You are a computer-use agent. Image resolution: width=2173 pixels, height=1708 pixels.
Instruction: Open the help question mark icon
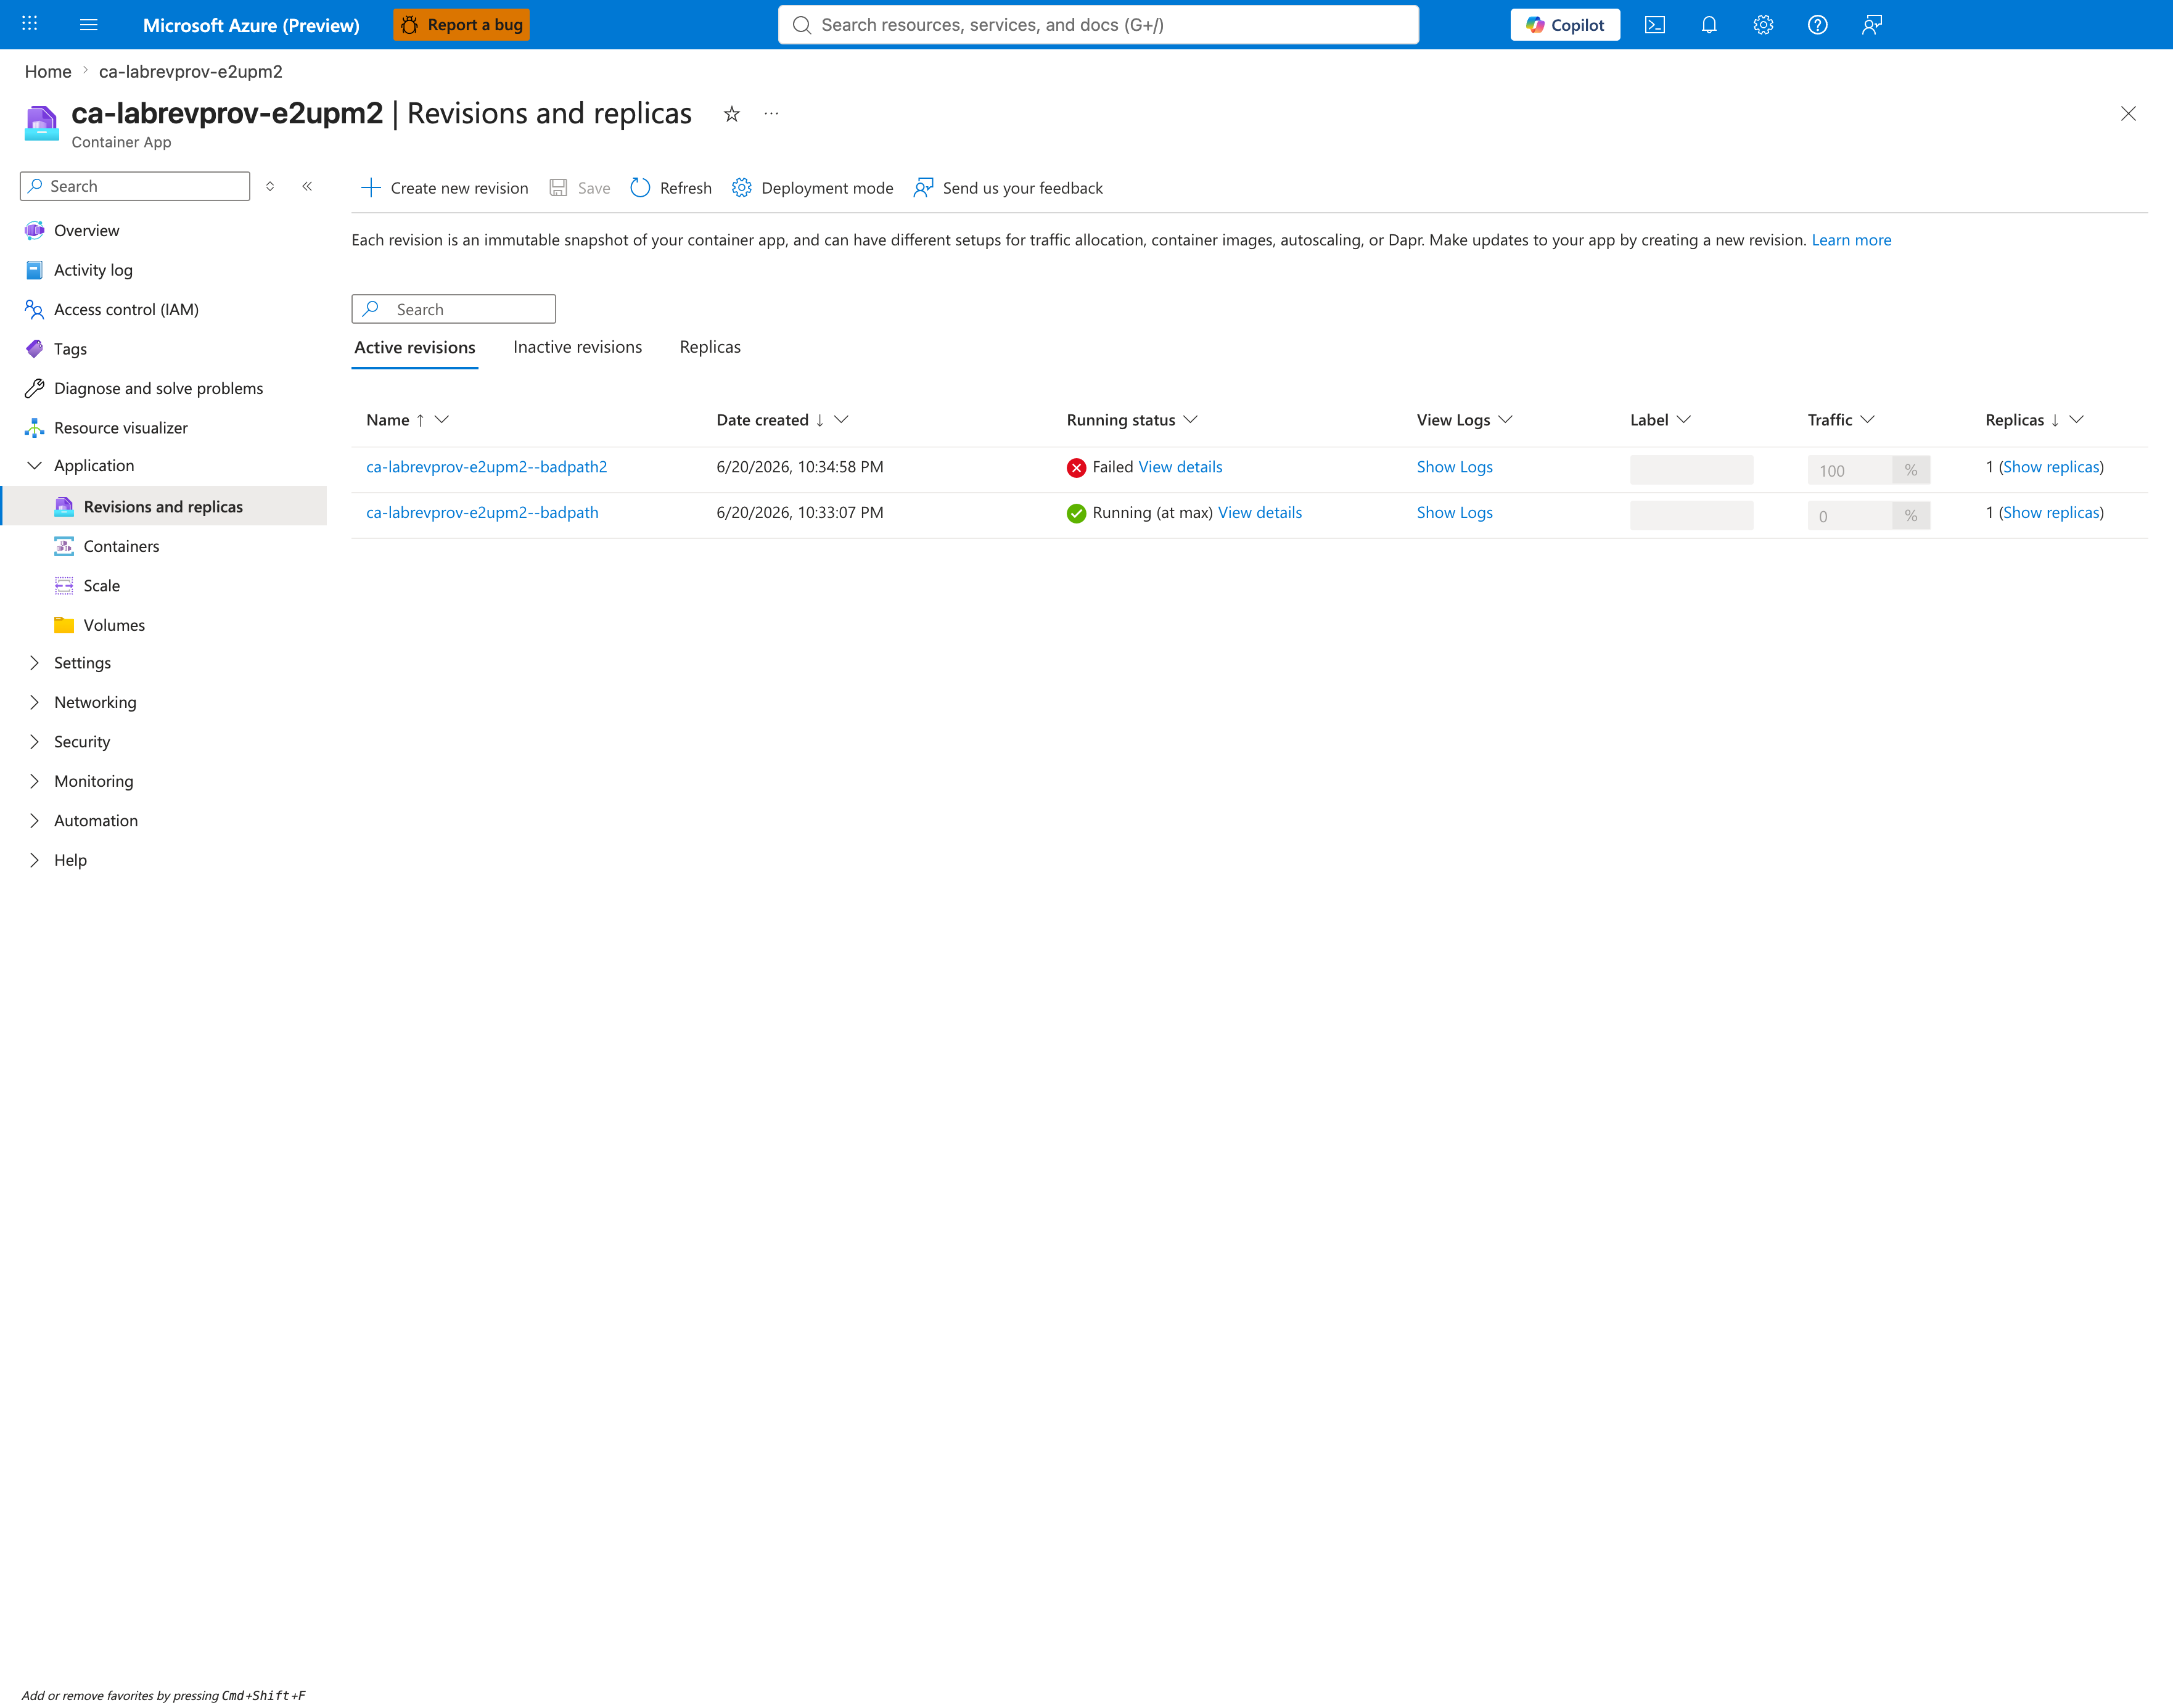pyautogui.click(x=1818, y=25)
